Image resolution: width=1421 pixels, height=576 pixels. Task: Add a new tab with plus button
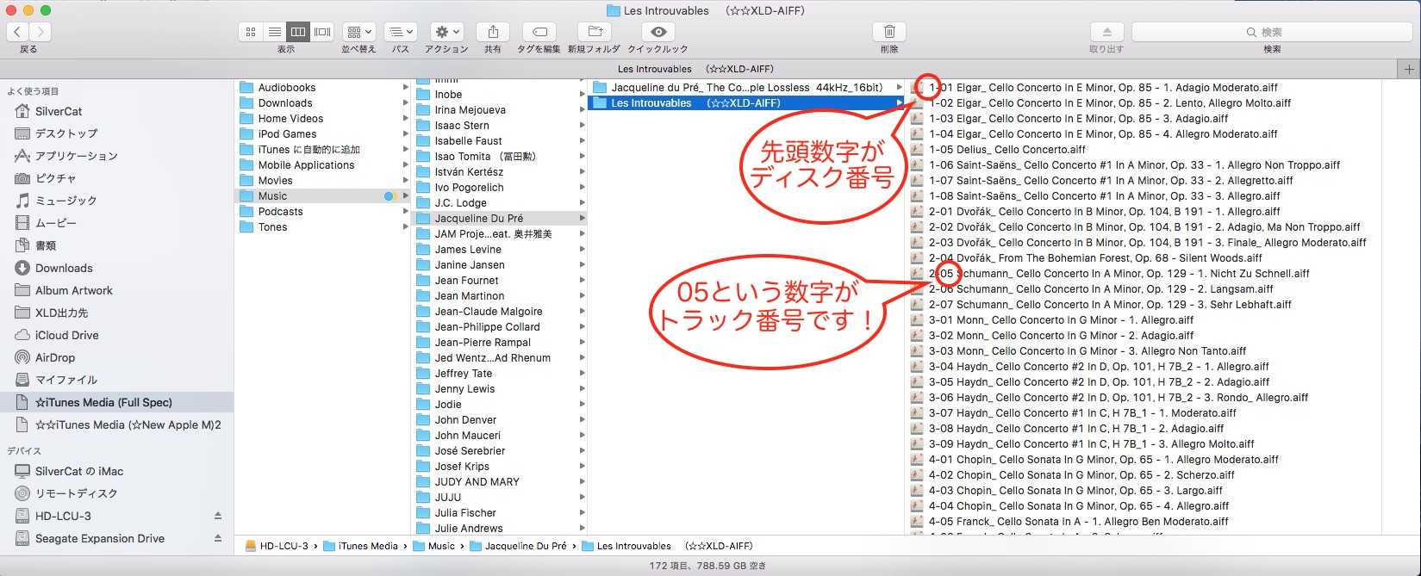[x=1409, y=69]
